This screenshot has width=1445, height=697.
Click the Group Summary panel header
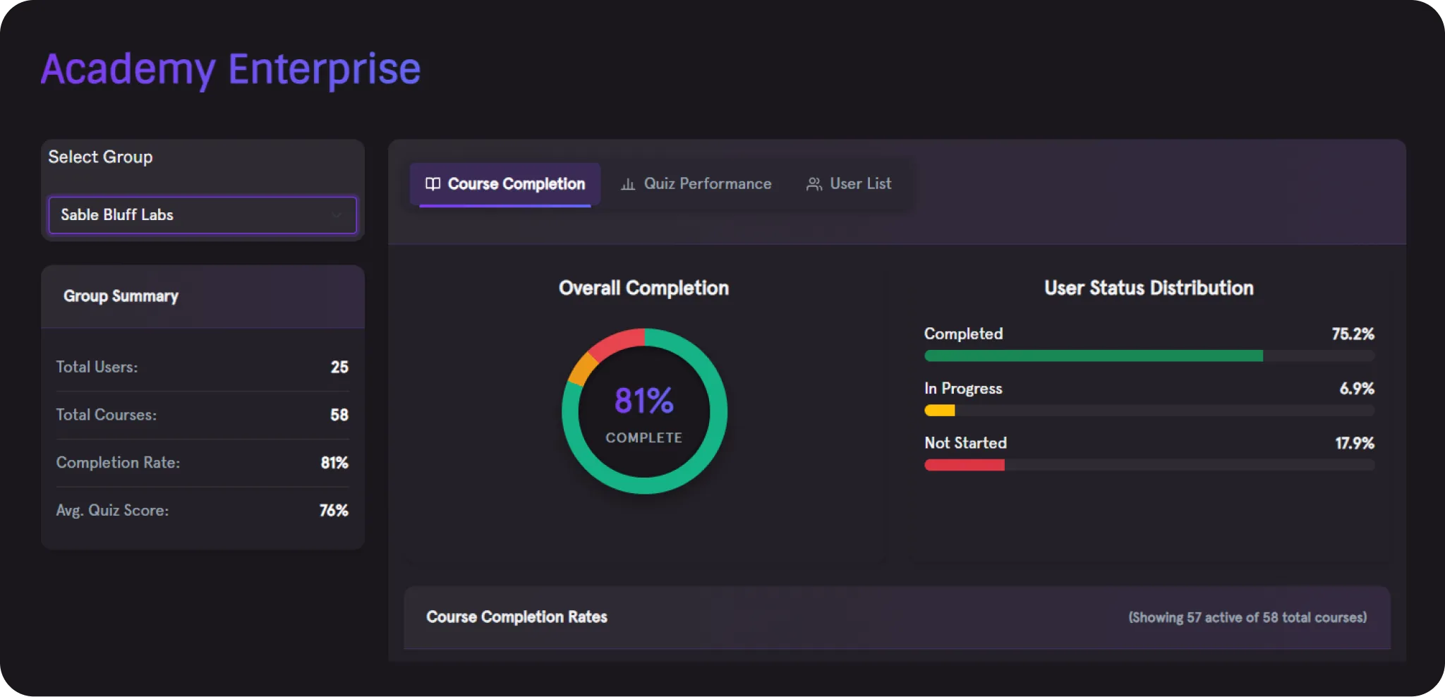[x=121, y=296]
